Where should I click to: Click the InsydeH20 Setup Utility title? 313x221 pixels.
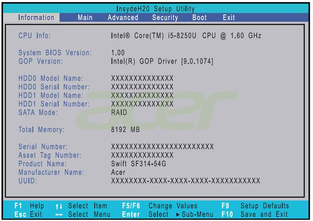coord(156,9)
